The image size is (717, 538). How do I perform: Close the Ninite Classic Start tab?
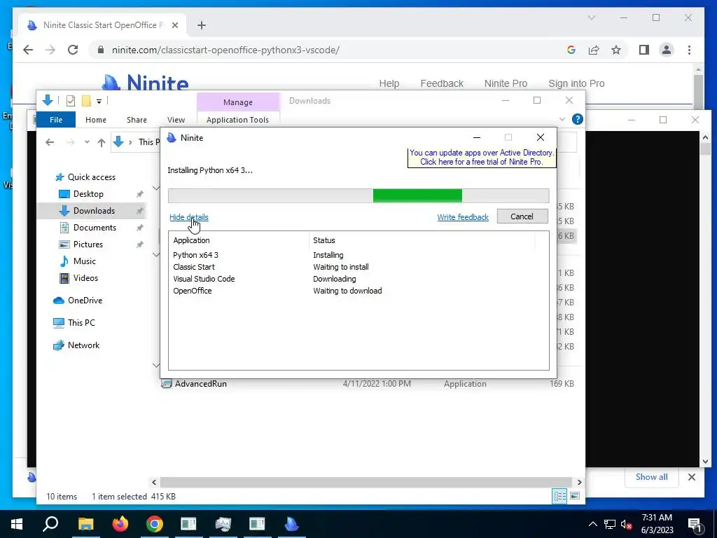[174, 25]
